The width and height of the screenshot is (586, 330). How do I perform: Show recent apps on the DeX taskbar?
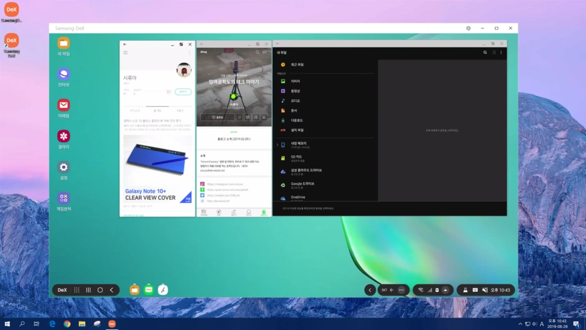pyautogui.click(x=88, y=290)
